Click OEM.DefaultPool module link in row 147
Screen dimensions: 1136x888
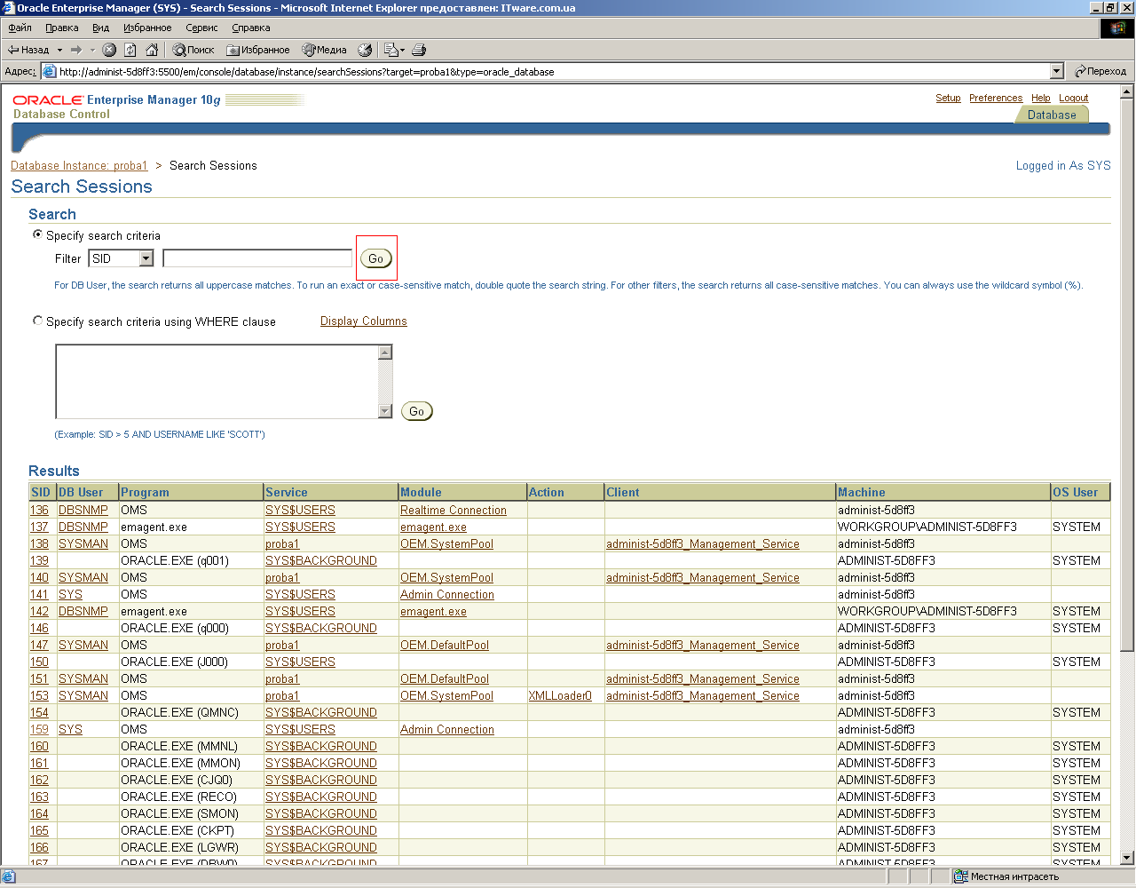pyautogui.click(x=445, y=646)
